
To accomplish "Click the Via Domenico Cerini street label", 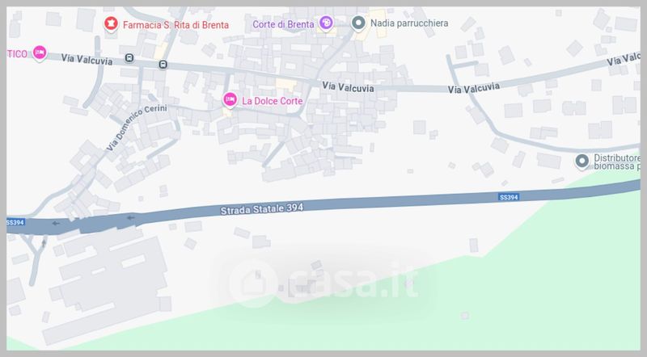I will 137,127.
